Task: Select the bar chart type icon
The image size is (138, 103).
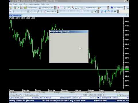Action: click(x=62, y=8)
